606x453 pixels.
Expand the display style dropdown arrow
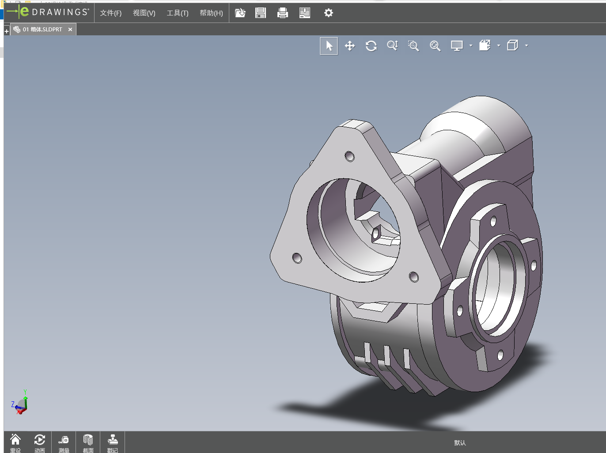(x=526, y=45)
